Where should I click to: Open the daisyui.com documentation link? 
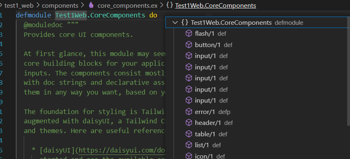(122, 150)
